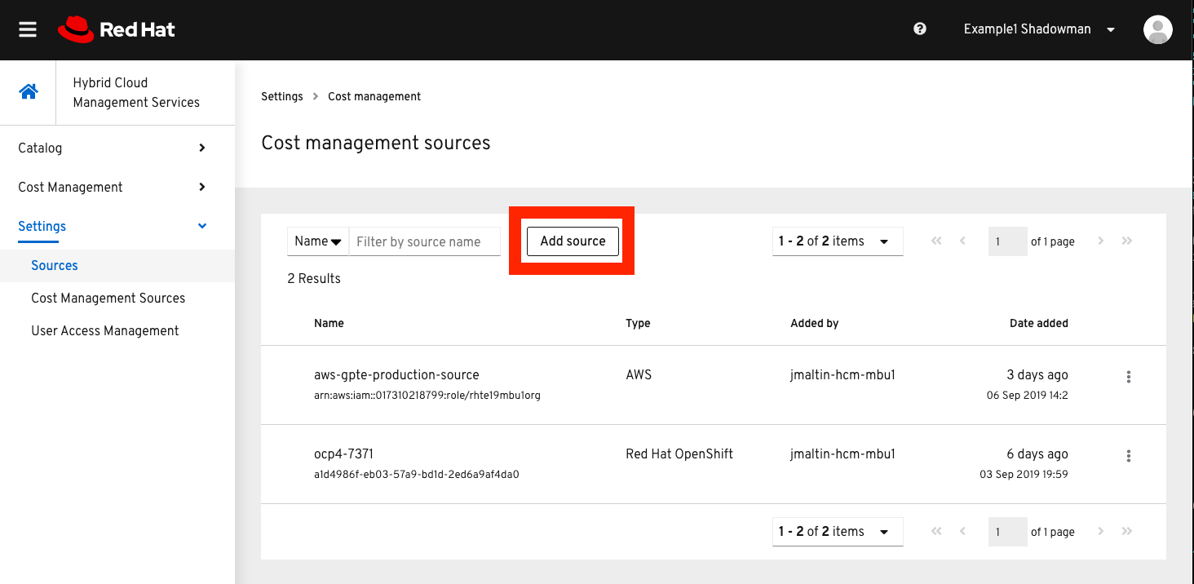Screen dimensions: 1194x584
Task: Click the Type column header
Action: [x=638, y=323]
